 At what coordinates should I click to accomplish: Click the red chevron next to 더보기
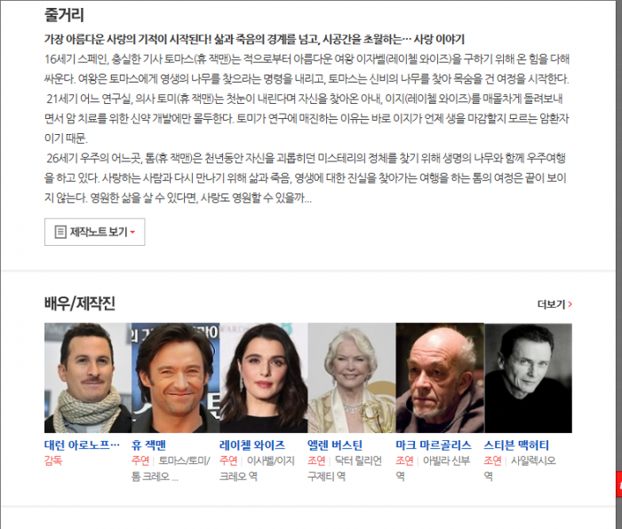pos(570,304)
